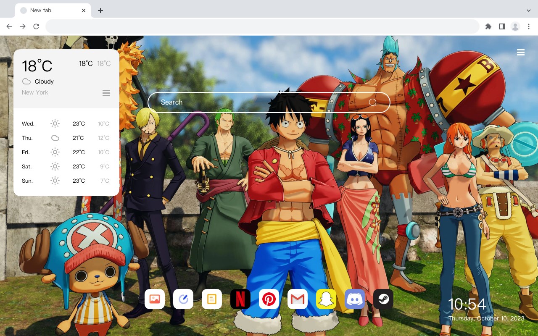
Task: Click the 10:54 clock display
Action: [x=467, y=304]
